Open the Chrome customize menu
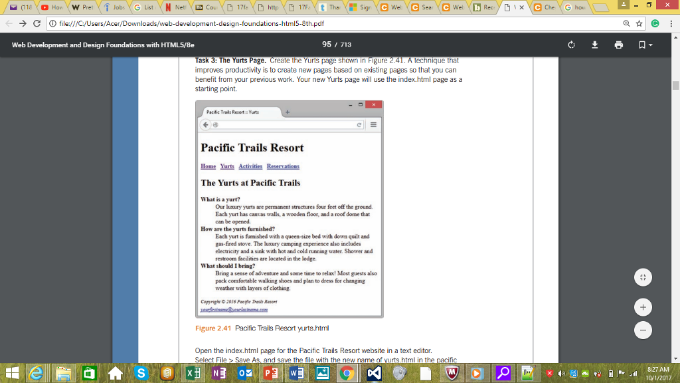This screenshot has width=680, height=383. (671, 23)
